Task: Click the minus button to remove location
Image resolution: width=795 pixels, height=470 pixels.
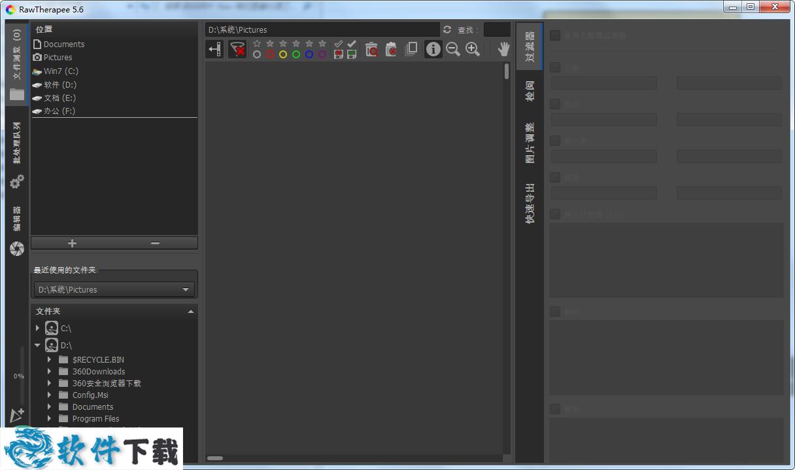Action: click(x=155, y=243)
